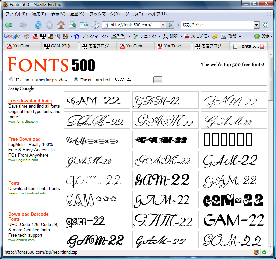Expand the URL address bar dropdown
The image size is (276, 259).
163,25
